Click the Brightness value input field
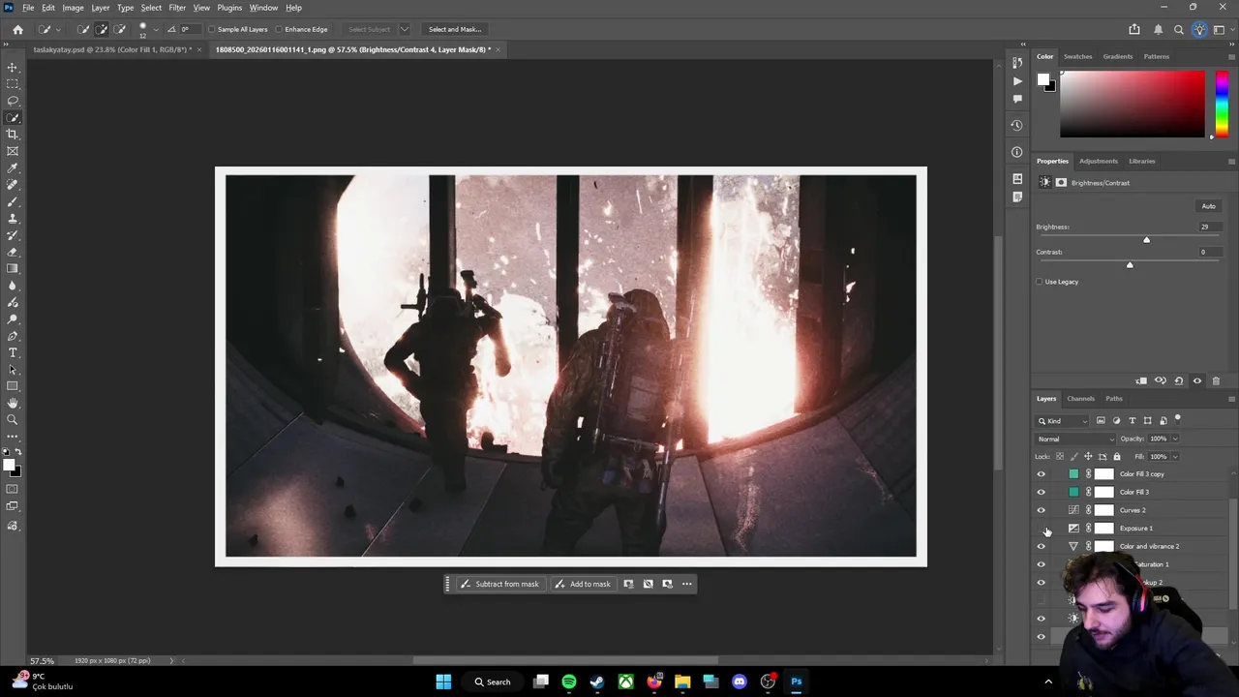Screen dimensions: 1239x697 click(x=1210, y=227)
